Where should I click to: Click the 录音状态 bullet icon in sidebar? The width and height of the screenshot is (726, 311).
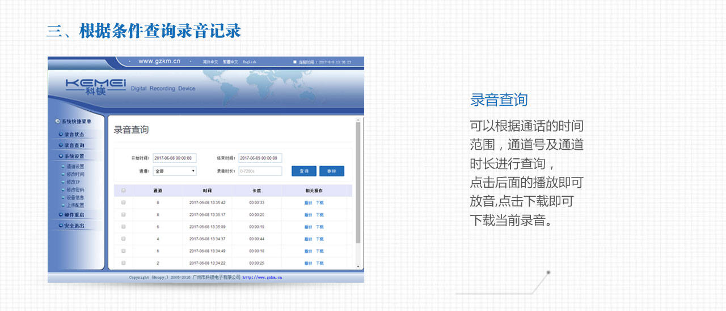click(x=61, y=135)
